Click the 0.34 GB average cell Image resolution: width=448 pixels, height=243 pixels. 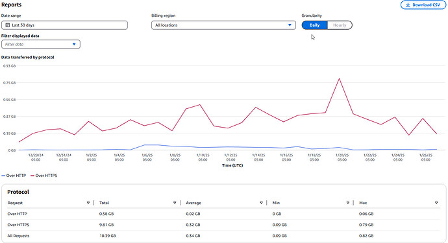point(193,236)
